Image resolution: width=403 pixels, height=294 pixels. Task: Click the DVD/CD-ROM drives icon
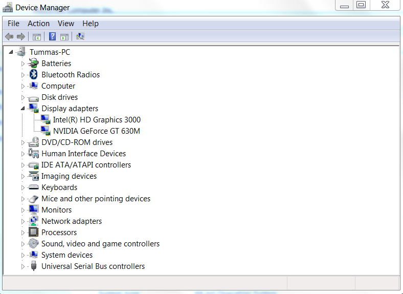pyautogui.click(x=33, y=142)
